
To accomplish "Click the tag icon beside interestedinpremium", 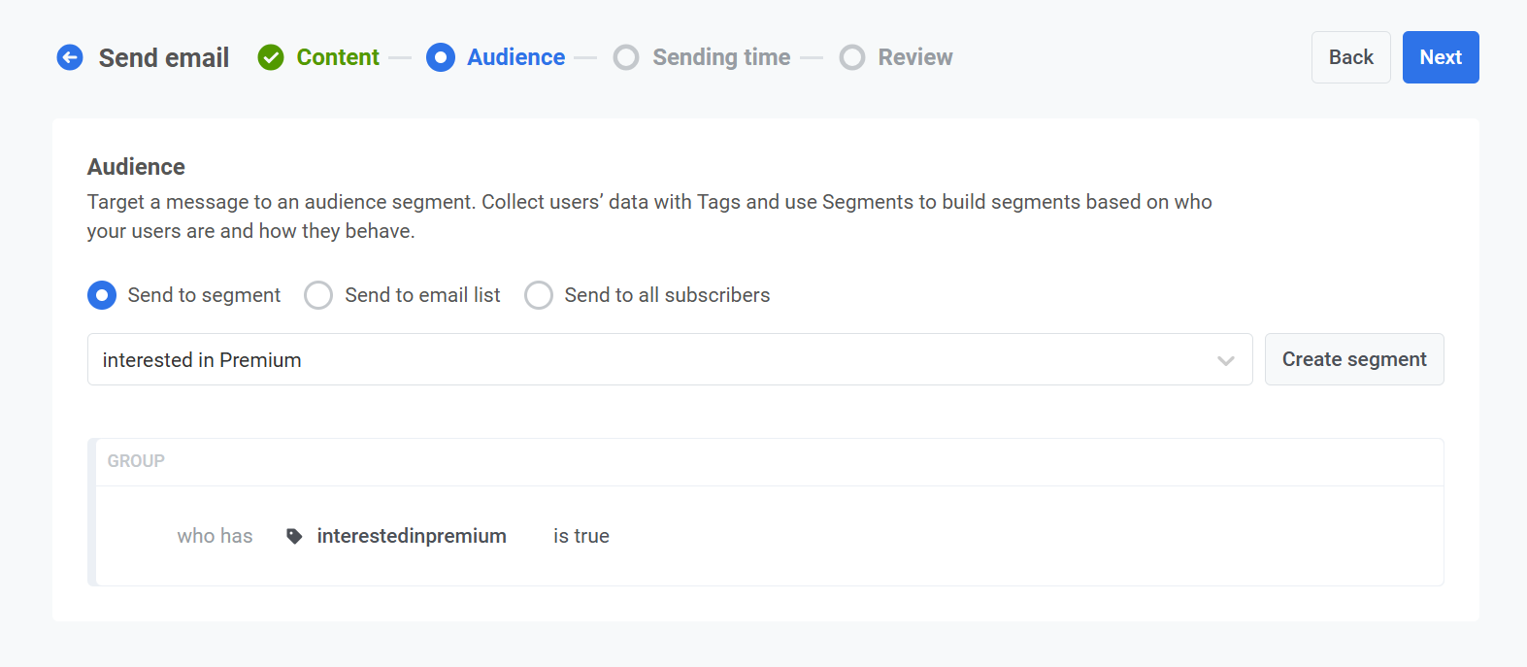I will coord(294,536).
